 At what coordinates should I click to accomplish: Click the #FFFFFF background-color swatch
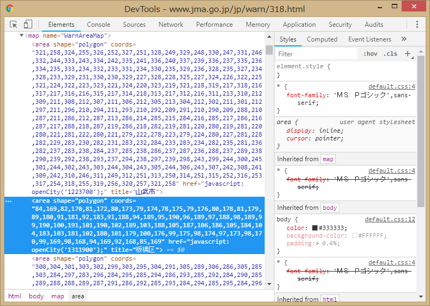click(355, 236)
